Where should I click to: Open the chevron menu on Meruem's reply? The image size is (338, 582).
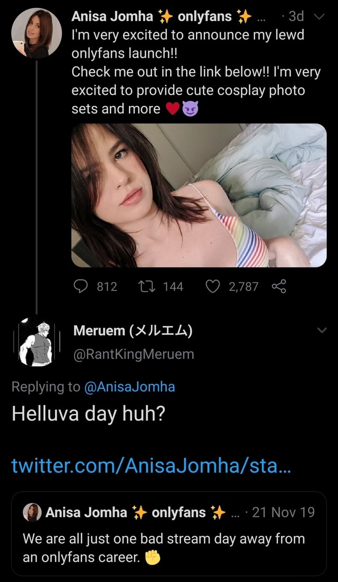pos(321,331)
